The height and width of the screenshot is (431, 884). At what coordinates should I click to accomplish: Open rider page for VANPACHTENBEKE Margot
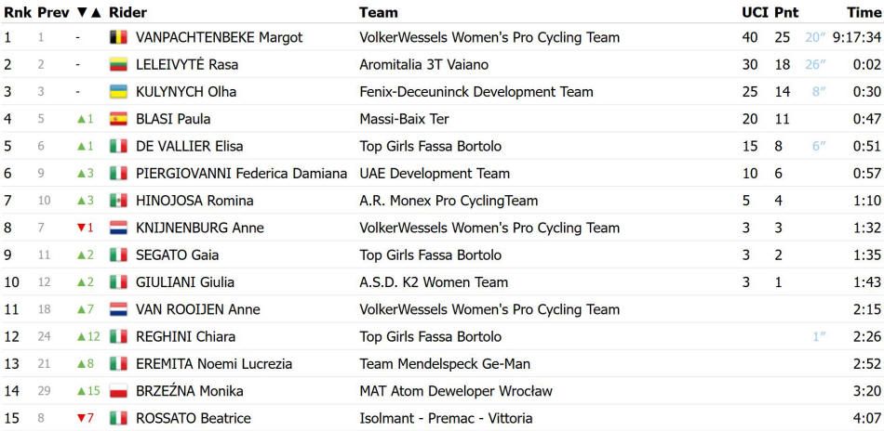tap(220, 38)
